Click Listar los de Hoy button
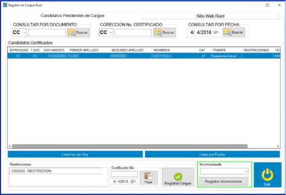This screenshot has width=286, height=195. pyautogui.click(x=75, y=154)
